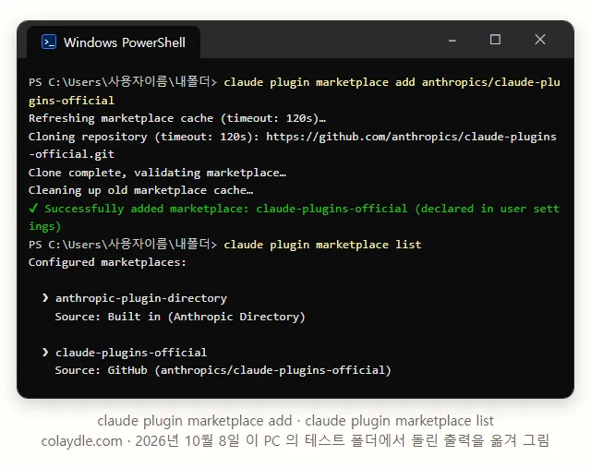Click the second PS prompt path

tap(123, 245)
